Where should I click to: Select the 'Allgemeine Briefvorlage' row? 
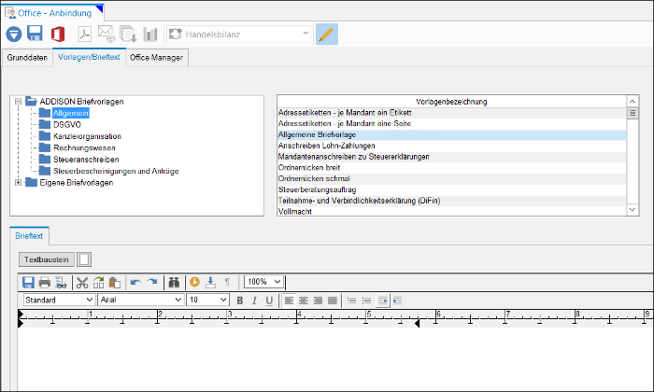(451, 134)
